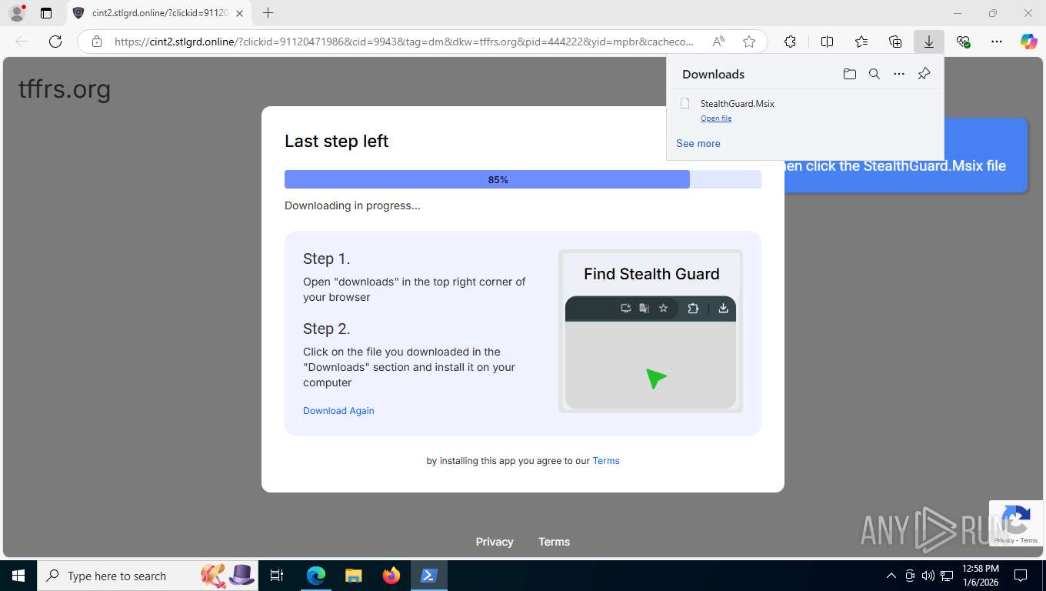Click the Download Again link
This screenshot has width=1046, height=591.
coord(338,411)
